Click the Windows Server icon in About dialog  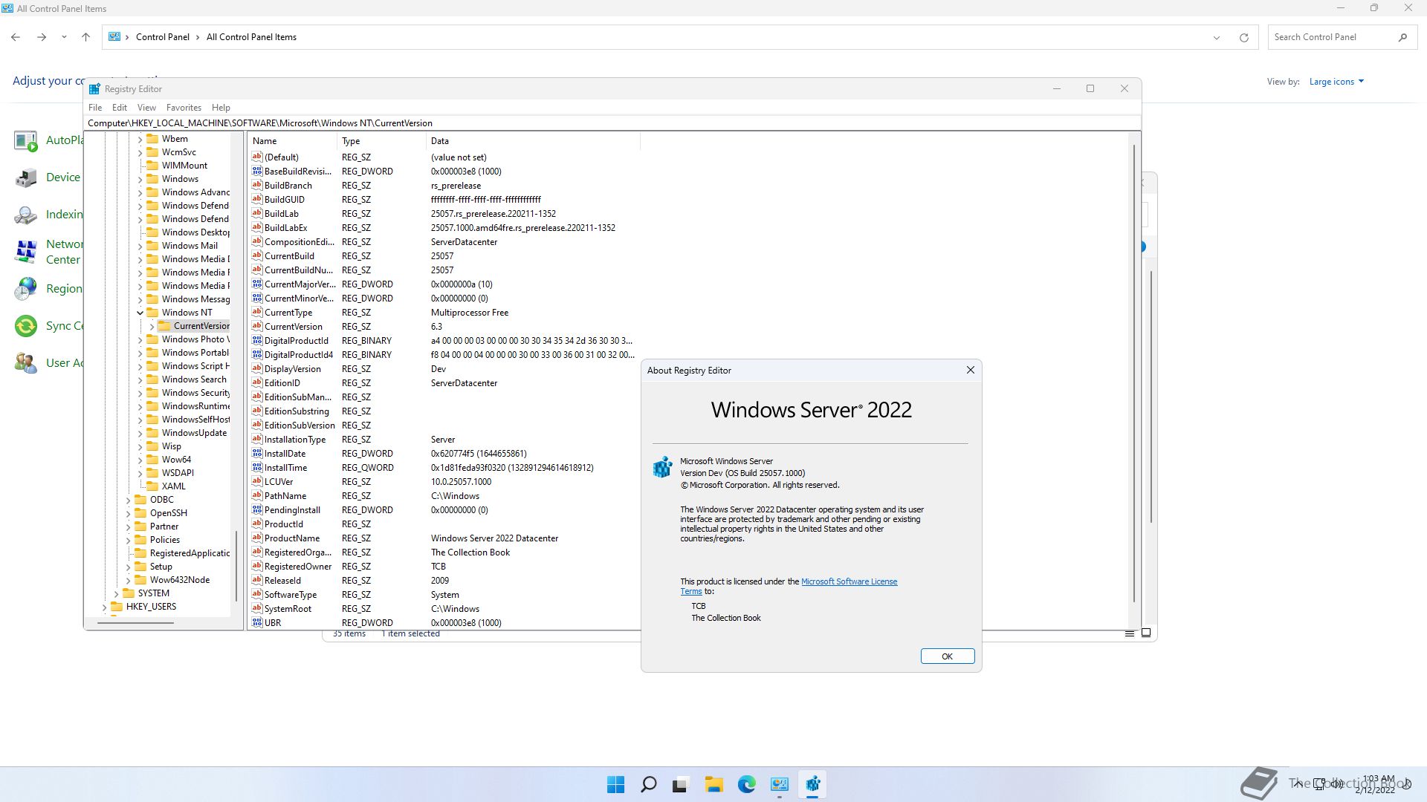[x=662, y=467]
